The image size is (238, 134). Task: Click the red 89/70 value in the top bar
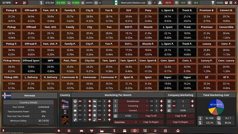[168, 3]
